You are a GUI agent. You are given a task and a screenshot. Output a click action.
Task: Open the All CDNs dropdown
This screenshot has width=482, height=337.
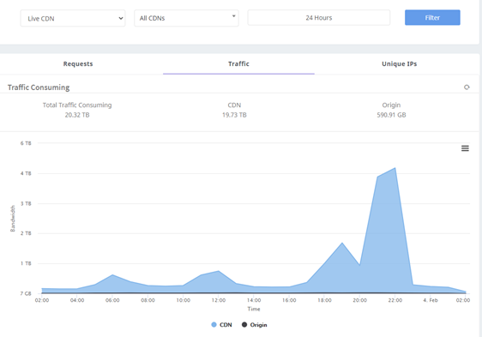coord(186,18)
